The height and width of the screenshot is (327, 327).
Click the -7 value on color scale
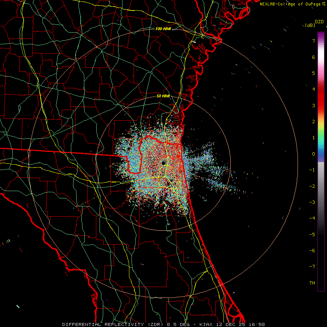pos(312,267)
